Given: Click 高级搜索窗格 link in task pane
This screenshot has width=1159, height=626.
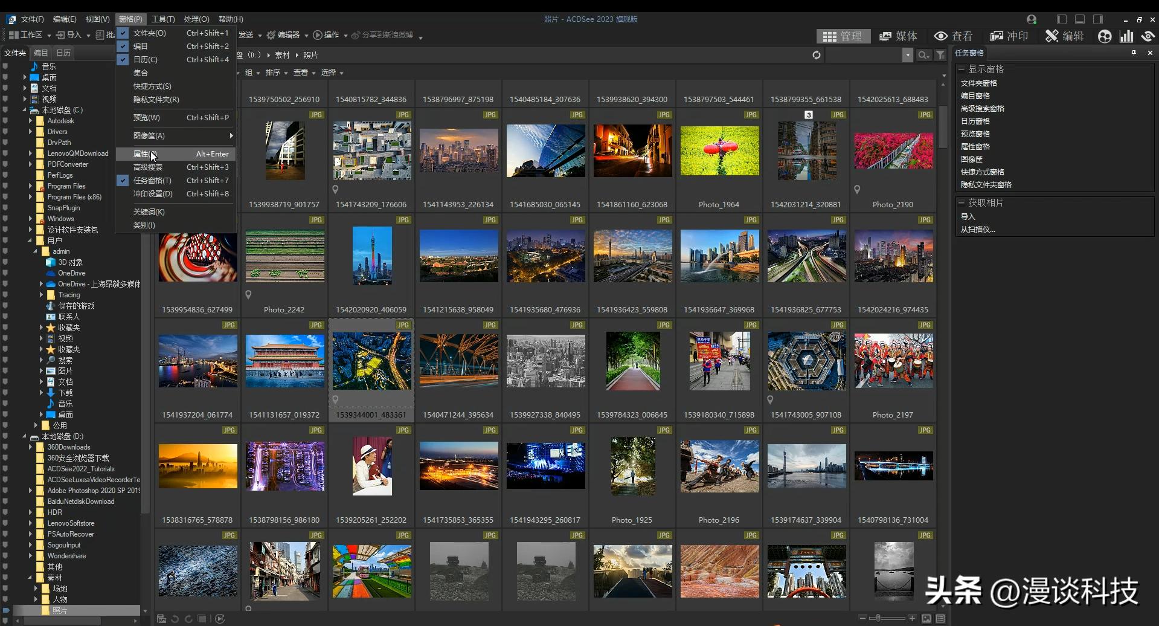Looking at the screenshot, I should [x=982, y=109].
